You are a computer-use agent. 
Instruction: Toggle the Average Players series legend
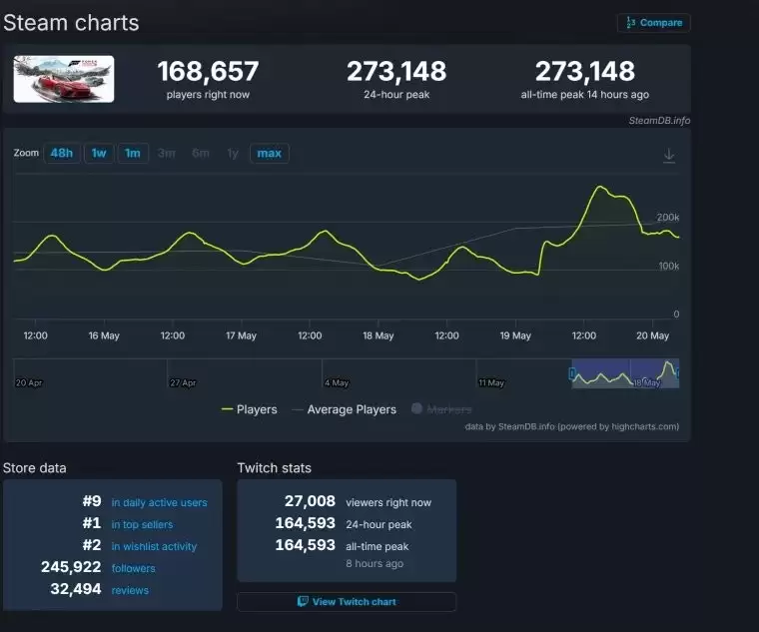(345, 409)
